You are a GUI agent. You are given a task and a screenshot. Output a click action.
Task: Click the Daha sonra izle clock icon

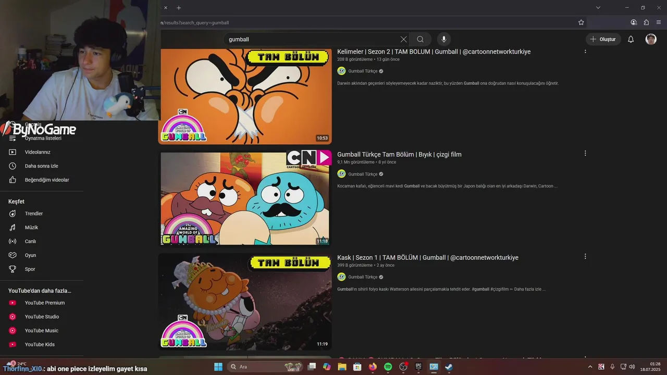13,166
